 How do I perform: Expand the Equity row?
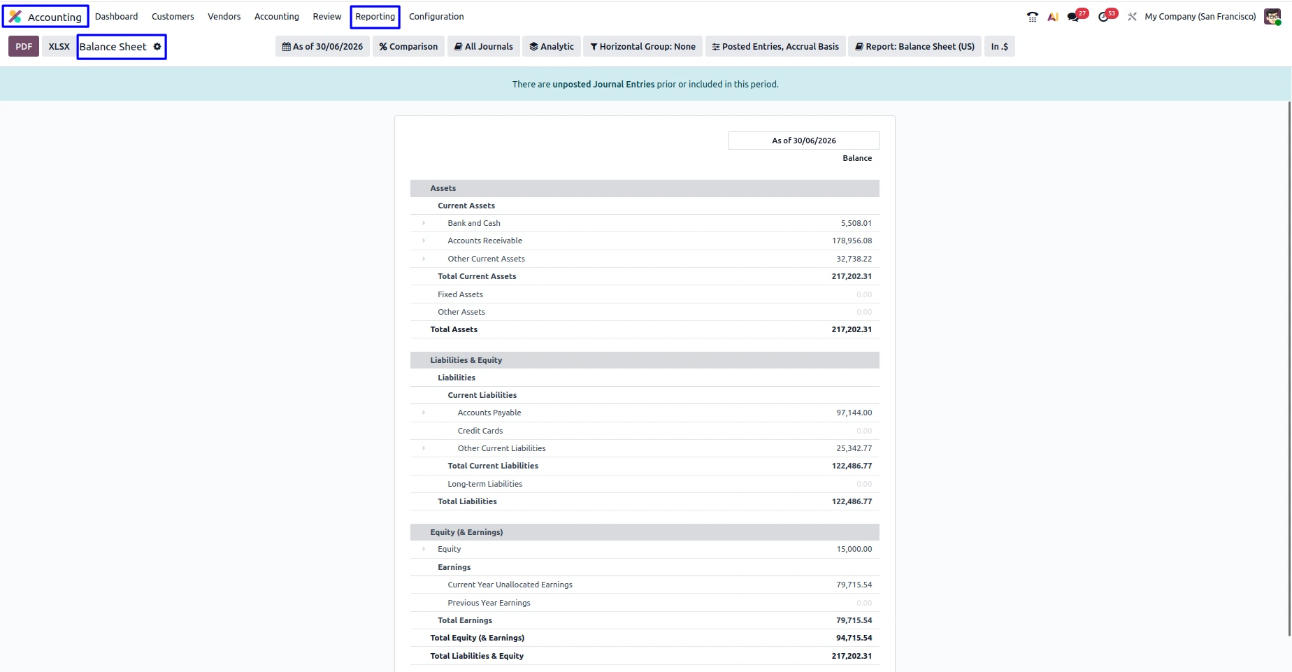(424, 549)
